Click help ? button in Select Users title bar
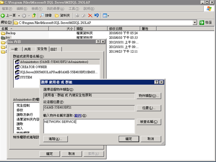 pos(156,82)
